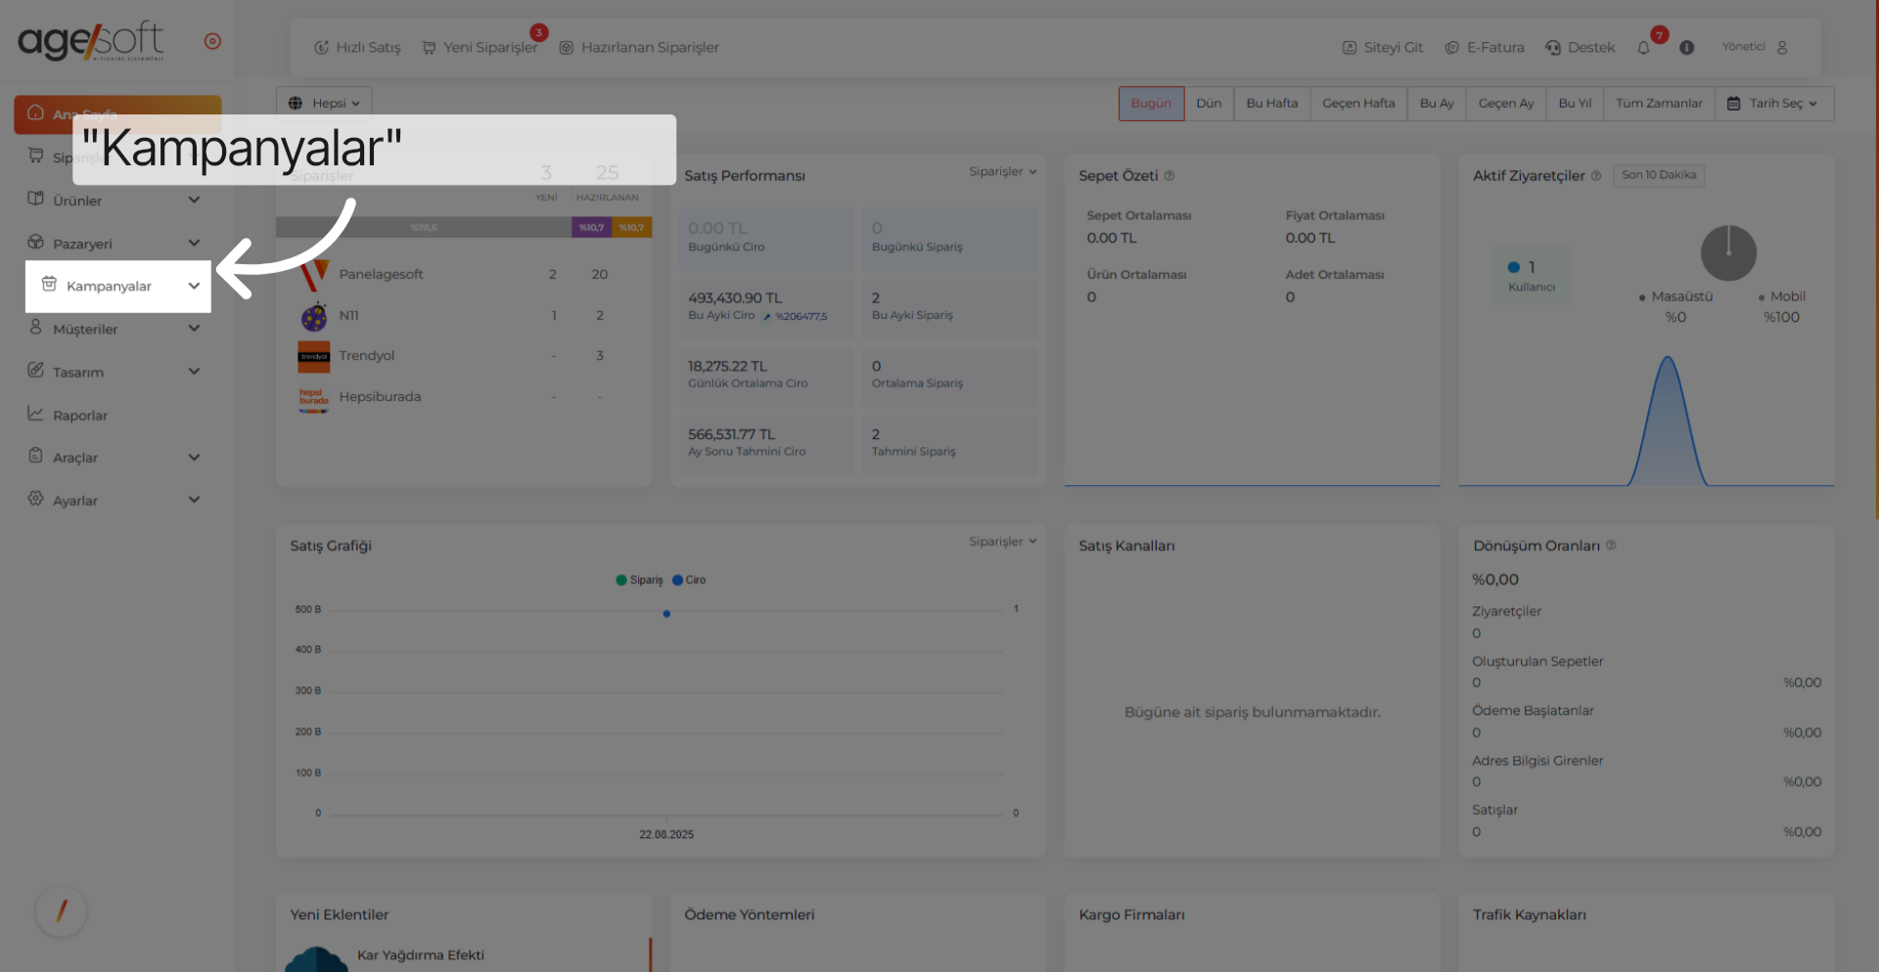Click the info circle icon in header
1879x972 pixels.
pyautogui.click(x=1687, y=47)
